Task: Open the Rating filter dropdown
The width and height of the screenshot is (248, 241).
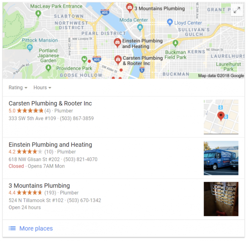Action: [18, 88]
